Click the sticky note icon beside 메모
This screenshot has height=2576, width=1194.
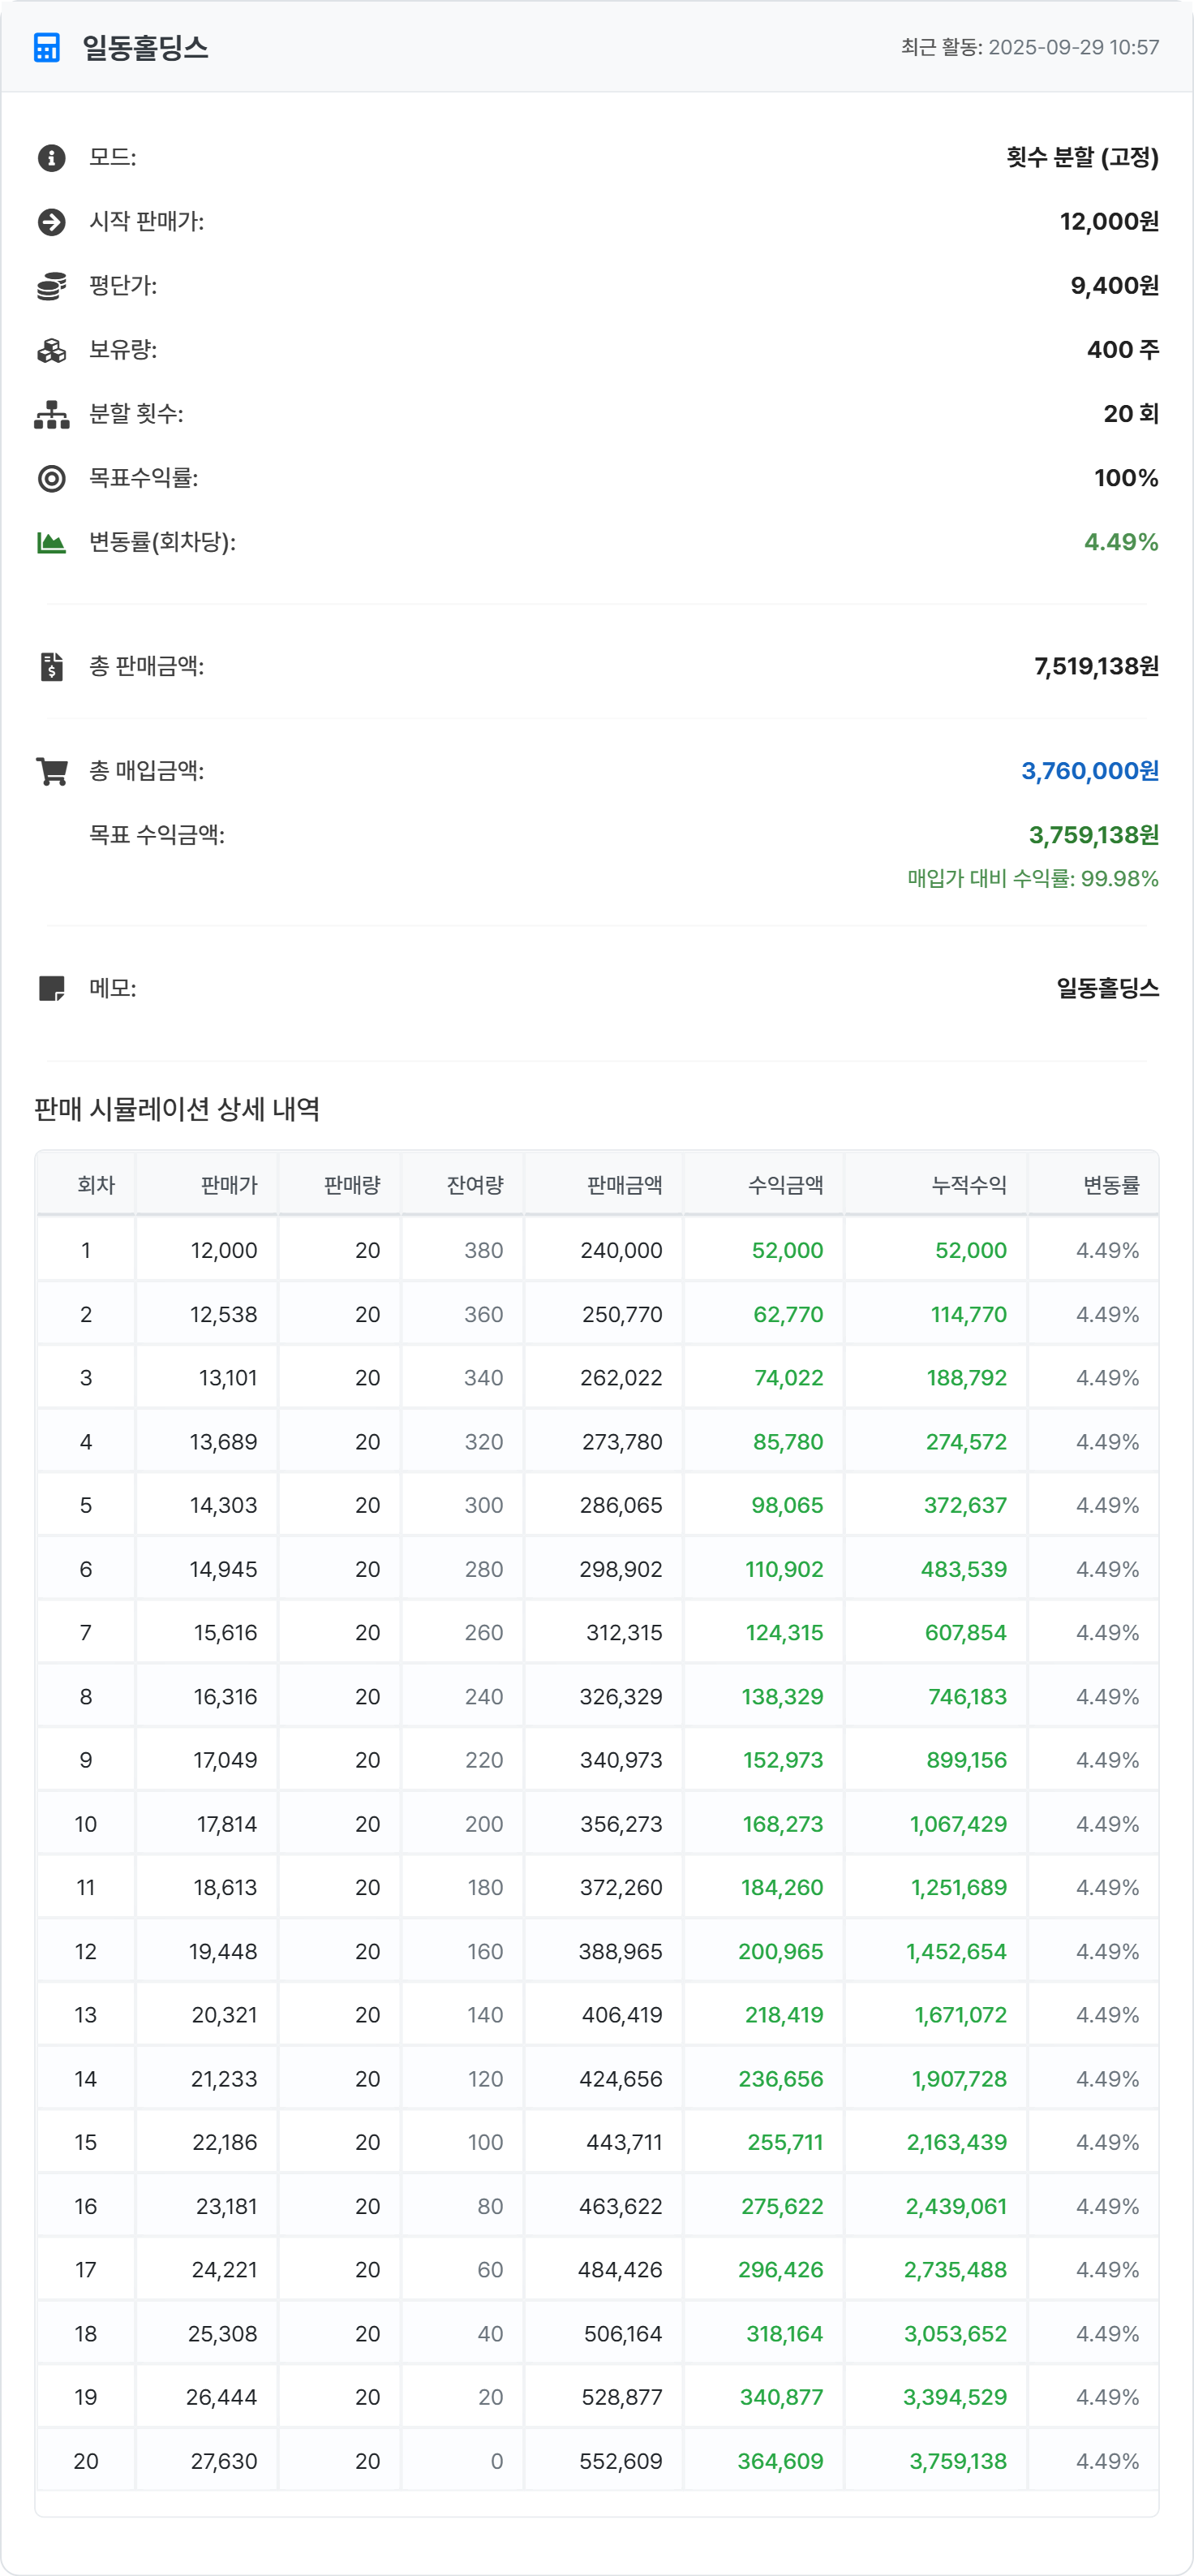[51, 988]
